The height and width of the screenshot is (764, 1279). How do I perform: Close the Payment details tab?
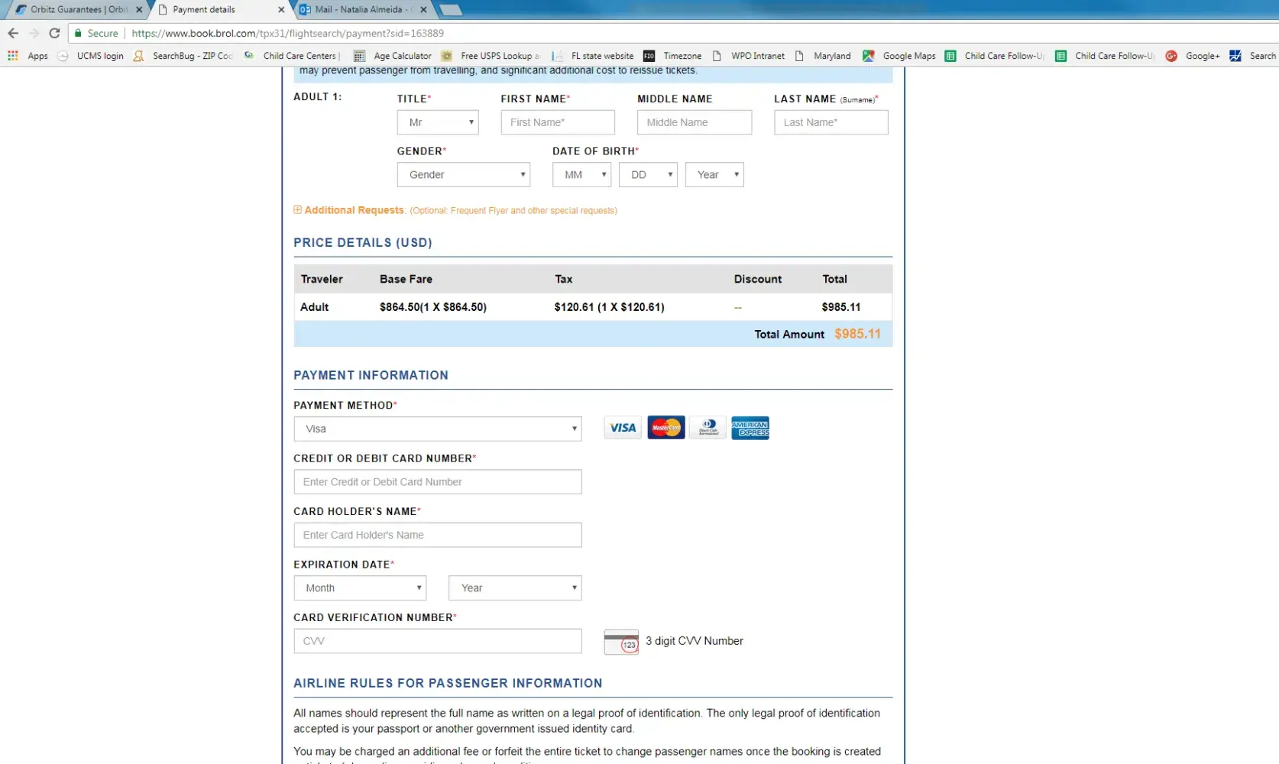[281, 10]
